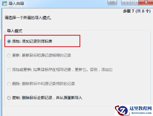
Task: Click the 导入模式 group box label
Action: point(14,31)
